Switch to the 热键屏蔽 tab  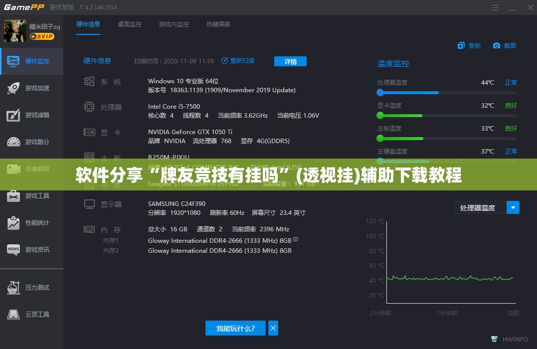(x=218, y=24)
